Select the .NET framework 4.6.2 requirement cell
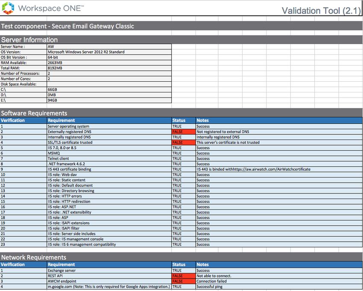 point(109,164)
